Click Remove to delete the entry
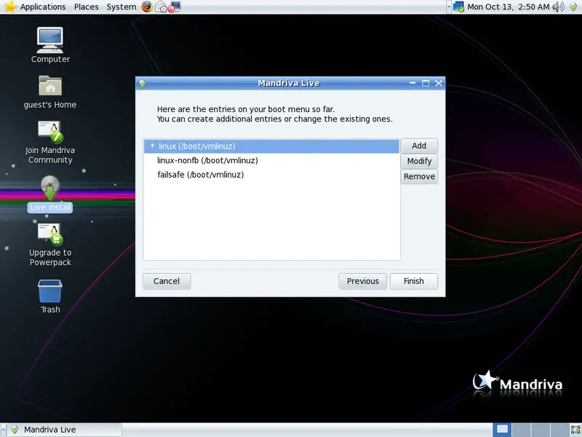This screenshot has width=582, height=437. pos(419,176)
